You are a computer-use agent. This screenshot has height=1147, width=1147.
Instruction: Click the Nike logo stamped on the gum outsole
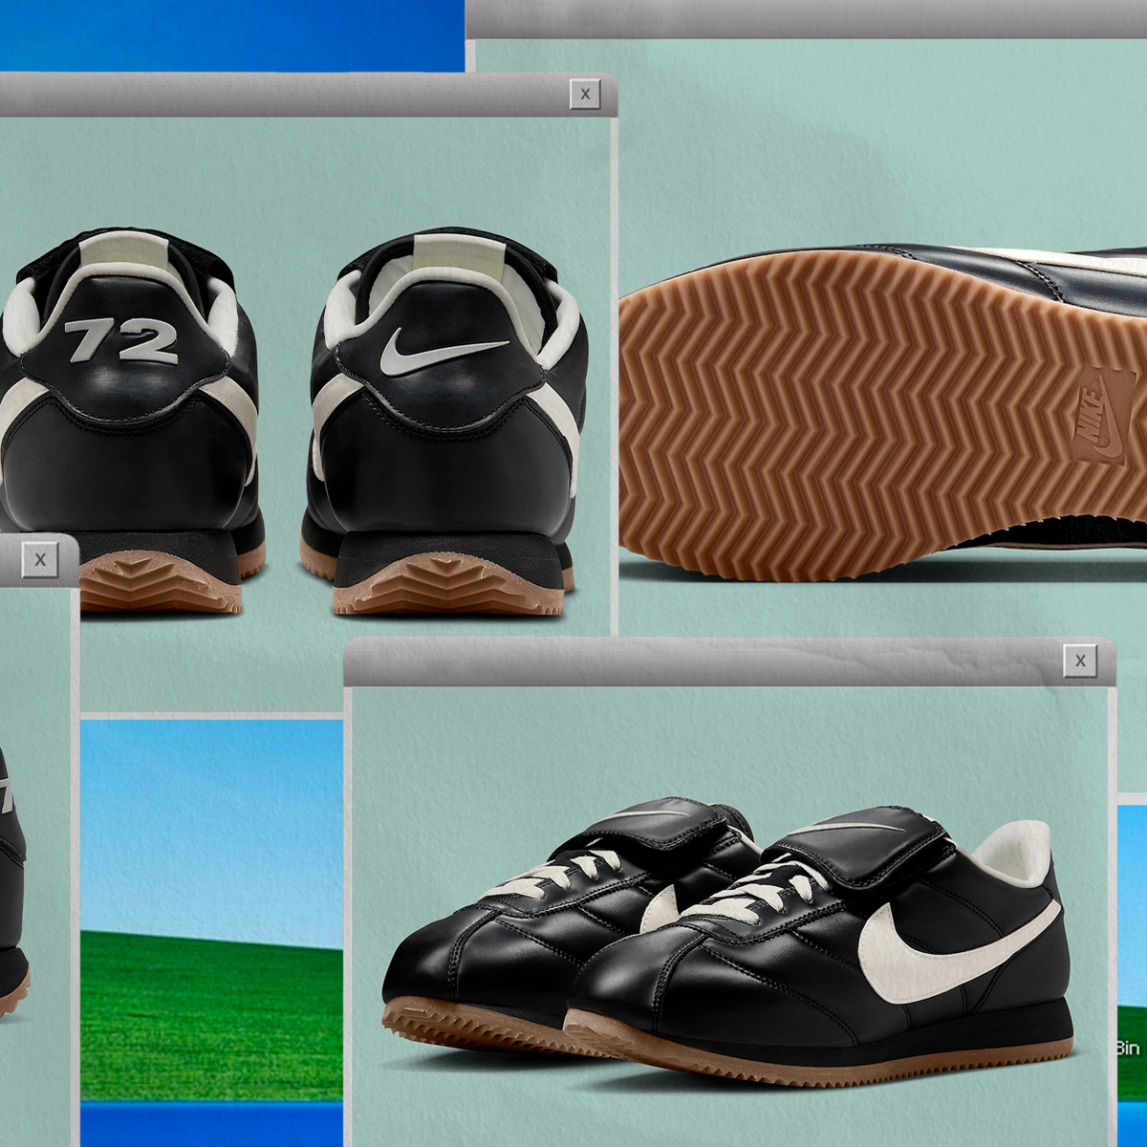point(1105,416)
